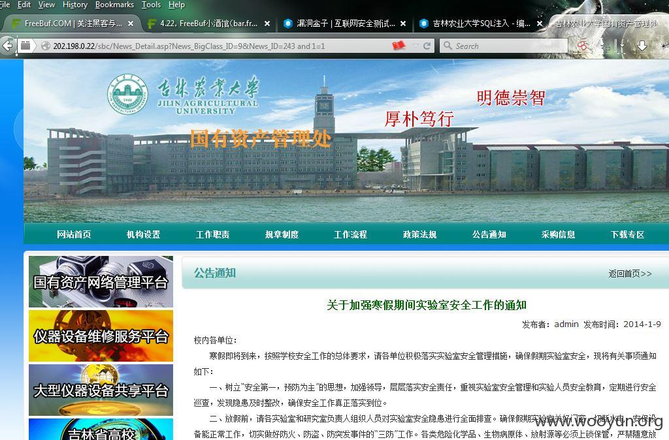Open the History menu
669x440 pixels.
coord(75,5)
